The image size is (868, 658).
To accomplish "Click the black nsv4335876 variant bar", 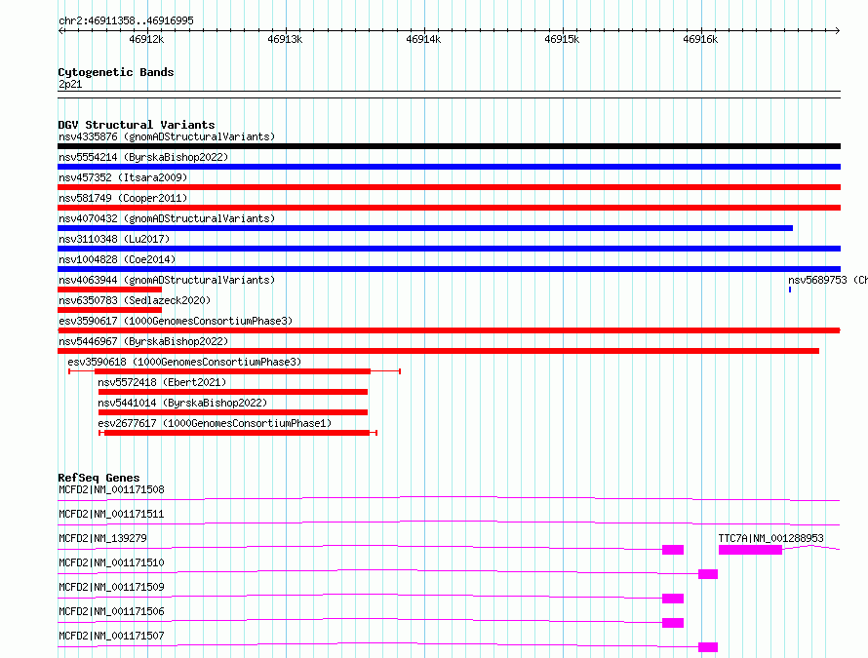I will [449, 146].
